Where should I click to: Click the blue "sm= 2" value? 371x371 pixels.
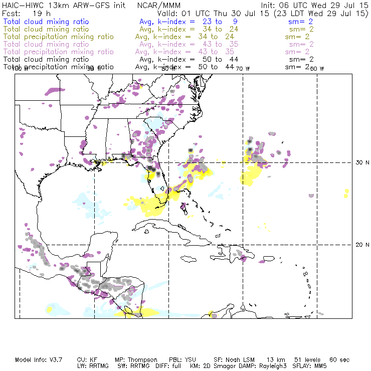(300, 22)
